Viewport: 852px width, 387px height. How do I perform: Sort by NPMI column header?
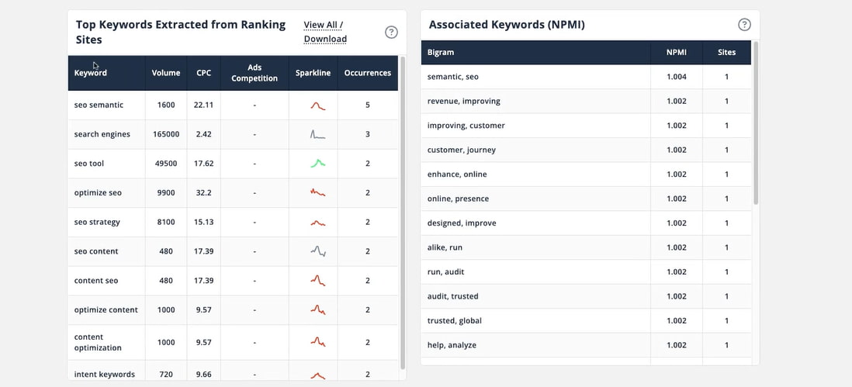coord(676,53)
